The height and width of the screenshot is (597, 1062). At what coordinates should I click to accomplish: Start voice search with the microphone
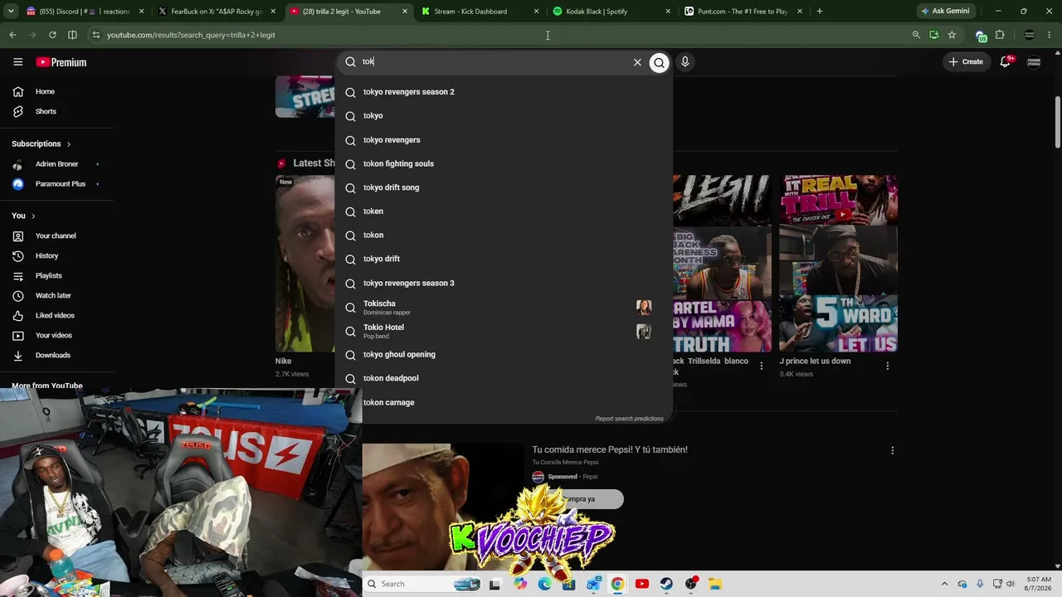[684, 62]
